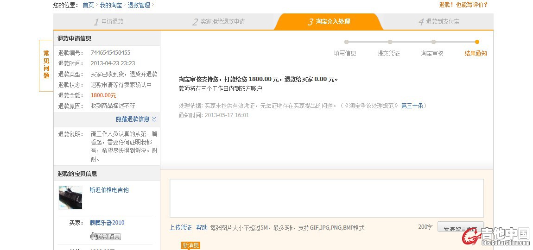Click the 退款申请信息 section header
This screenshot has height=250, width=533.
tap(107, 39)
